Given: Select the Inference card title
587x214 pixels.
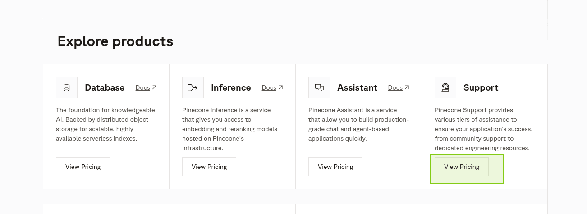Looking at the screenshot, I should pos(231,87).
